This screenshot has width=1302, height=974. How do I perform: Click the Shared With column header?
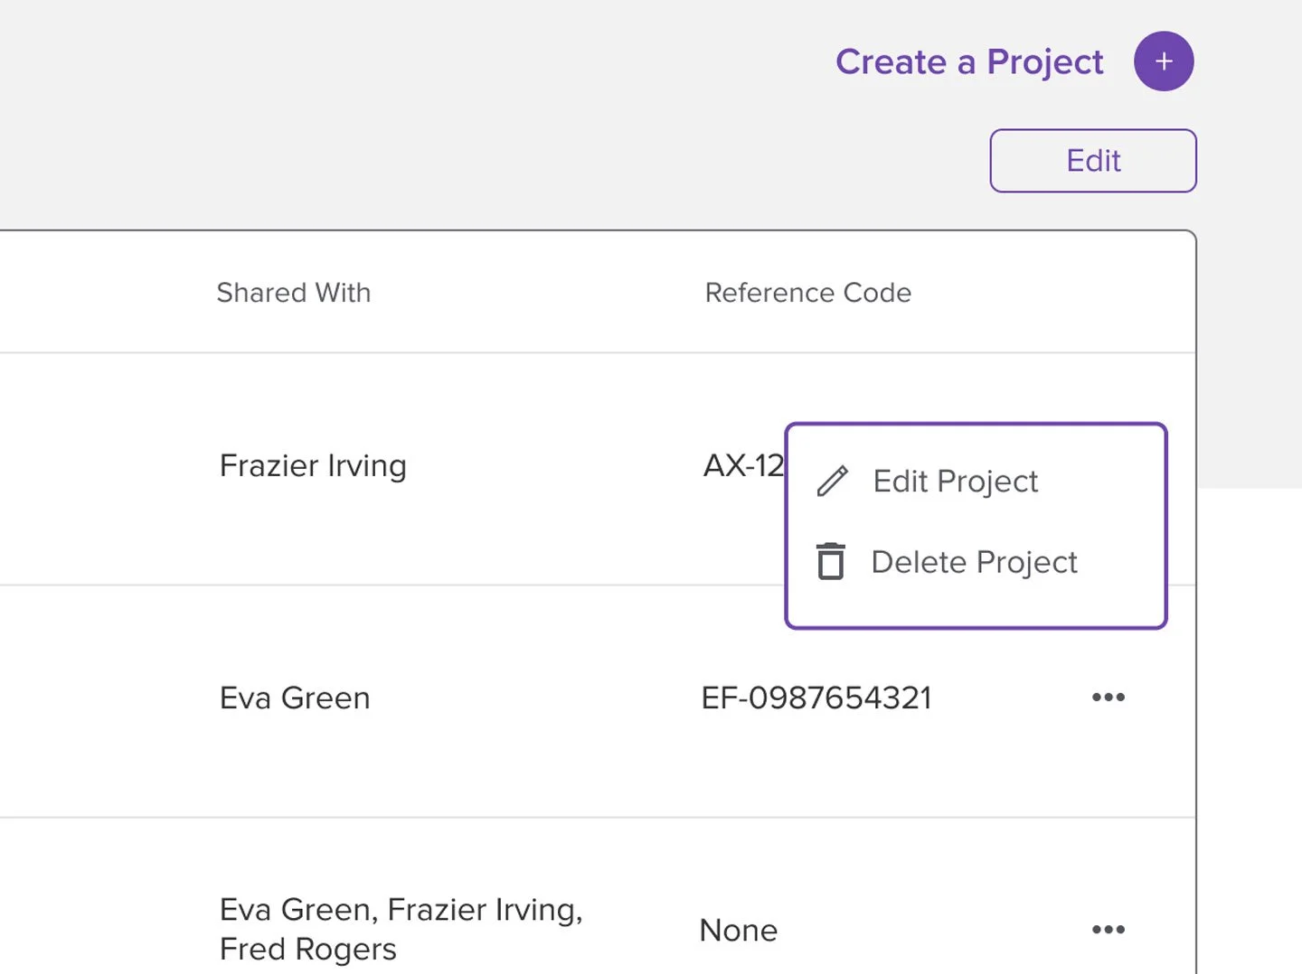(x=293, y=293)
